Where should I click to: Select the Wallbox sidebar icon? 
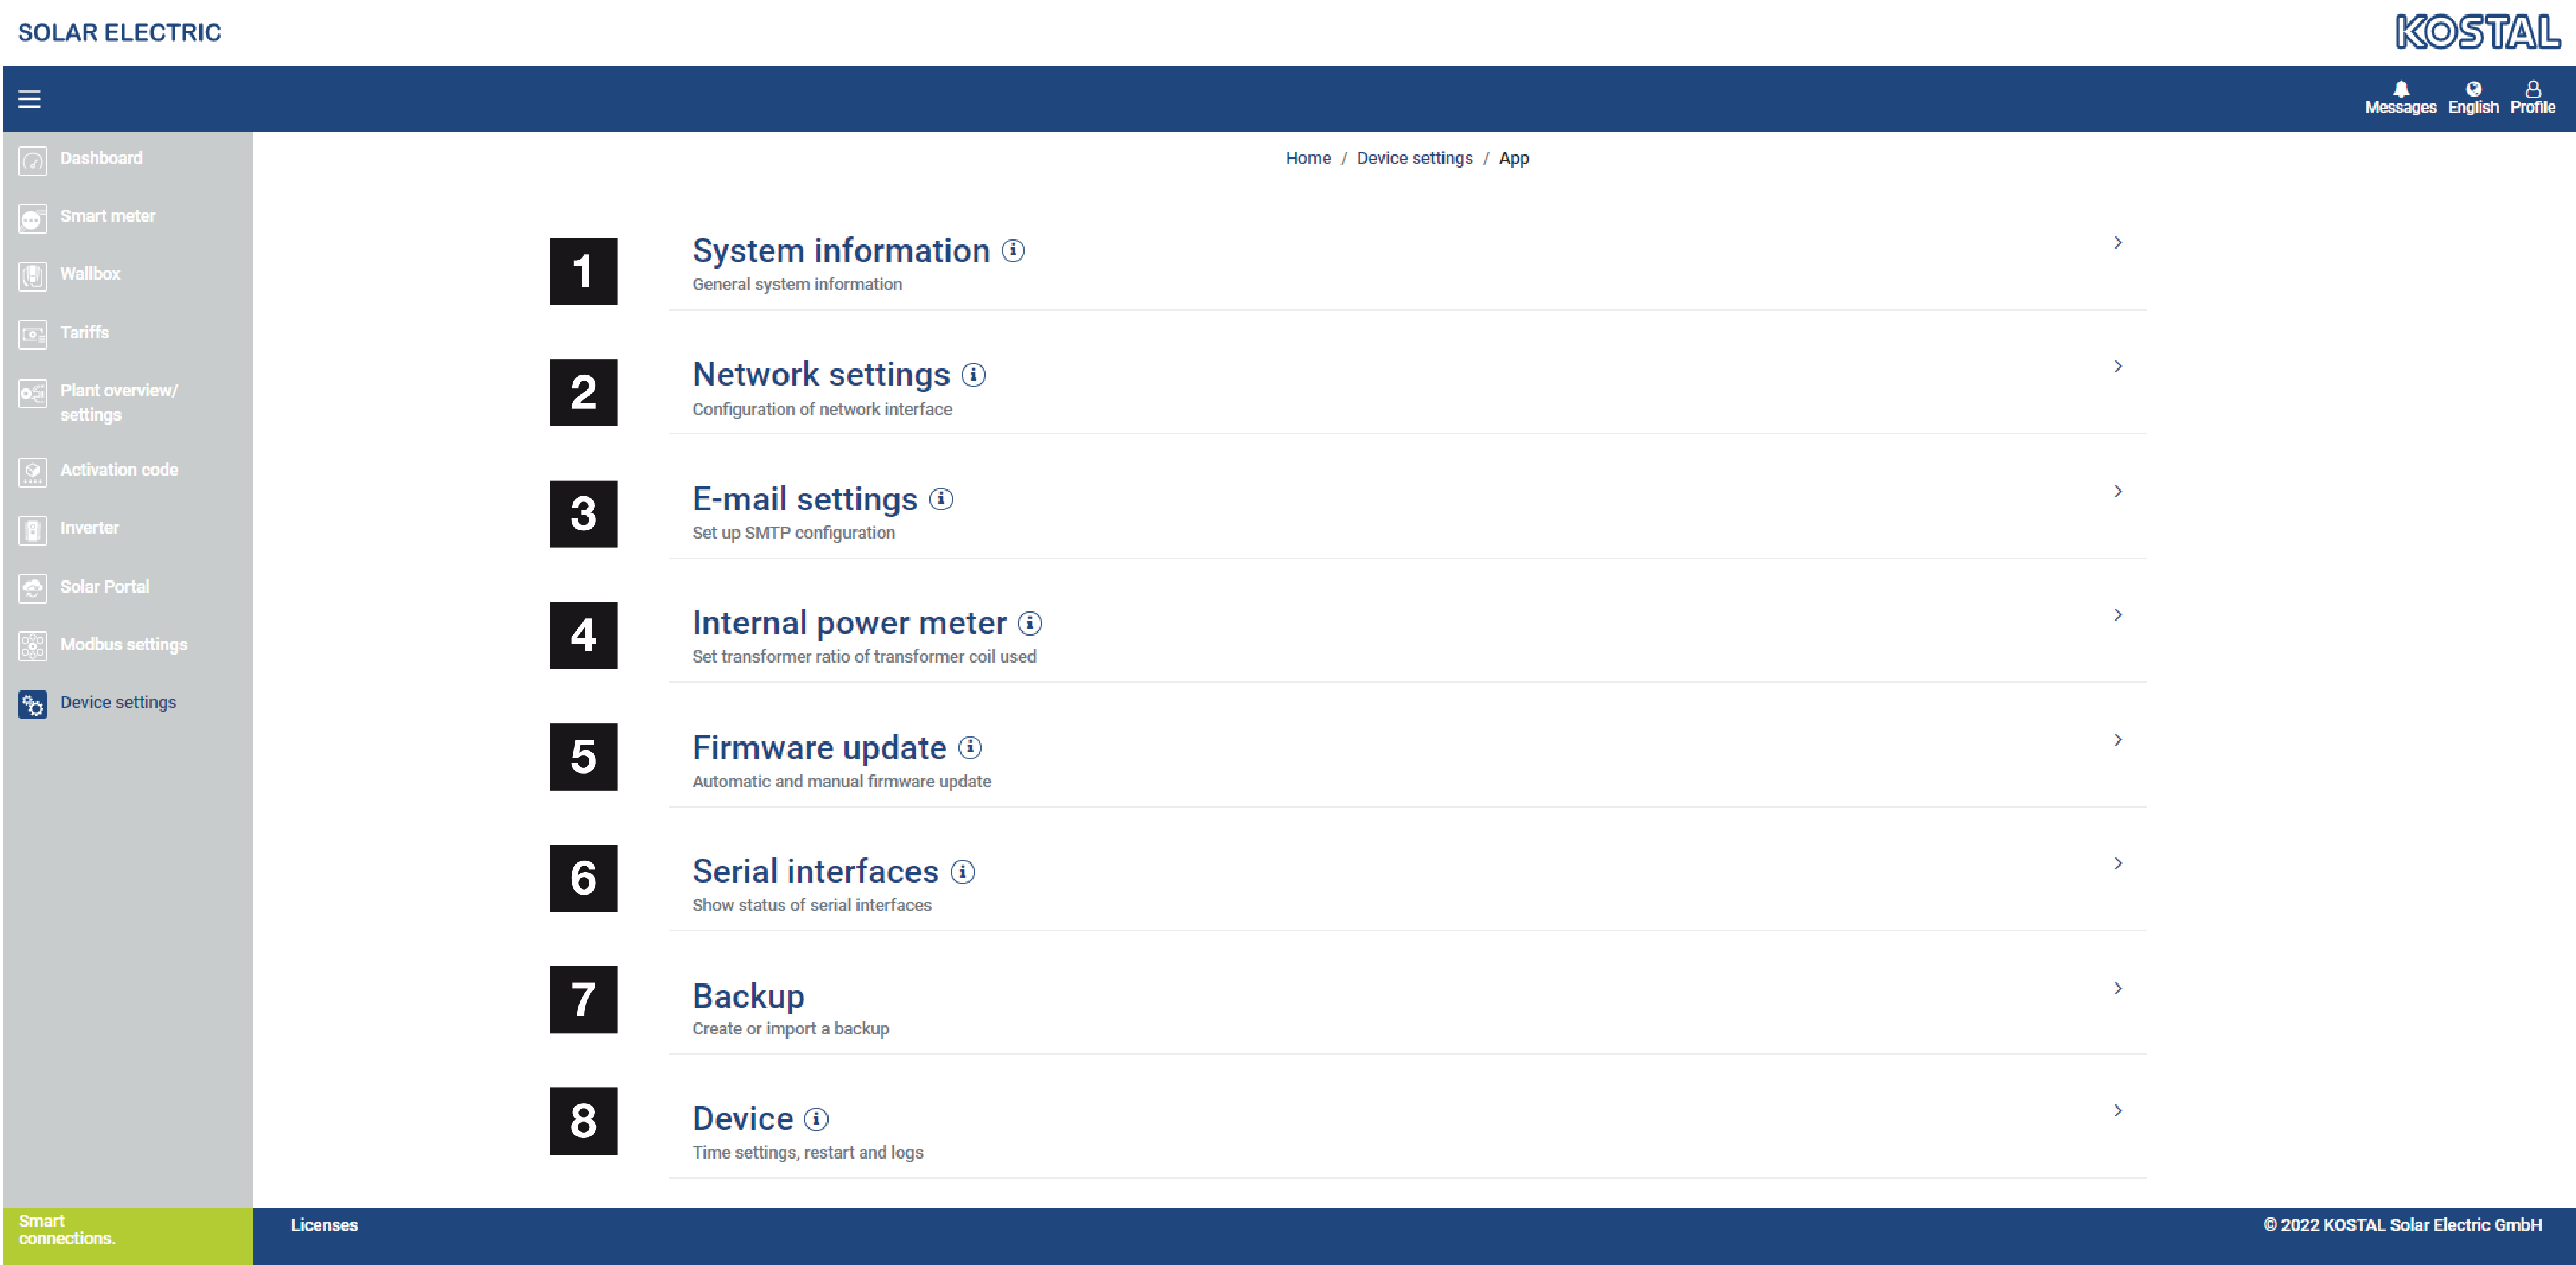coord(32,275)
